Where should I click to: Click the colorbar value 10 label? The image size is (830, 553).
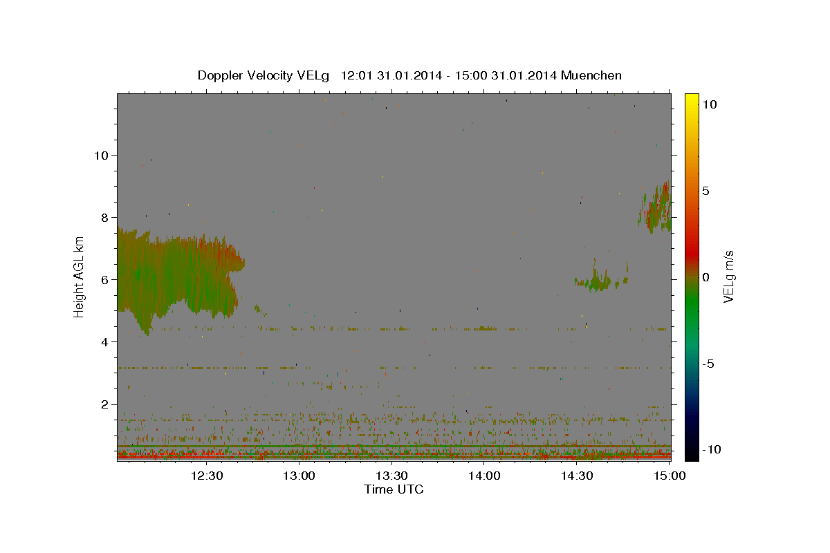point(709,104)
